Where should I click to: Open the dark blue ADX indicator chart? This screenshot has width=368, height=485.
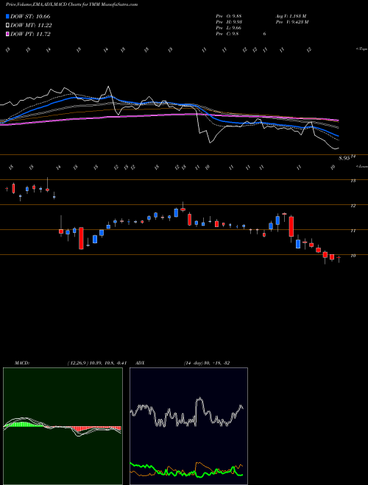tap(188, 426)
